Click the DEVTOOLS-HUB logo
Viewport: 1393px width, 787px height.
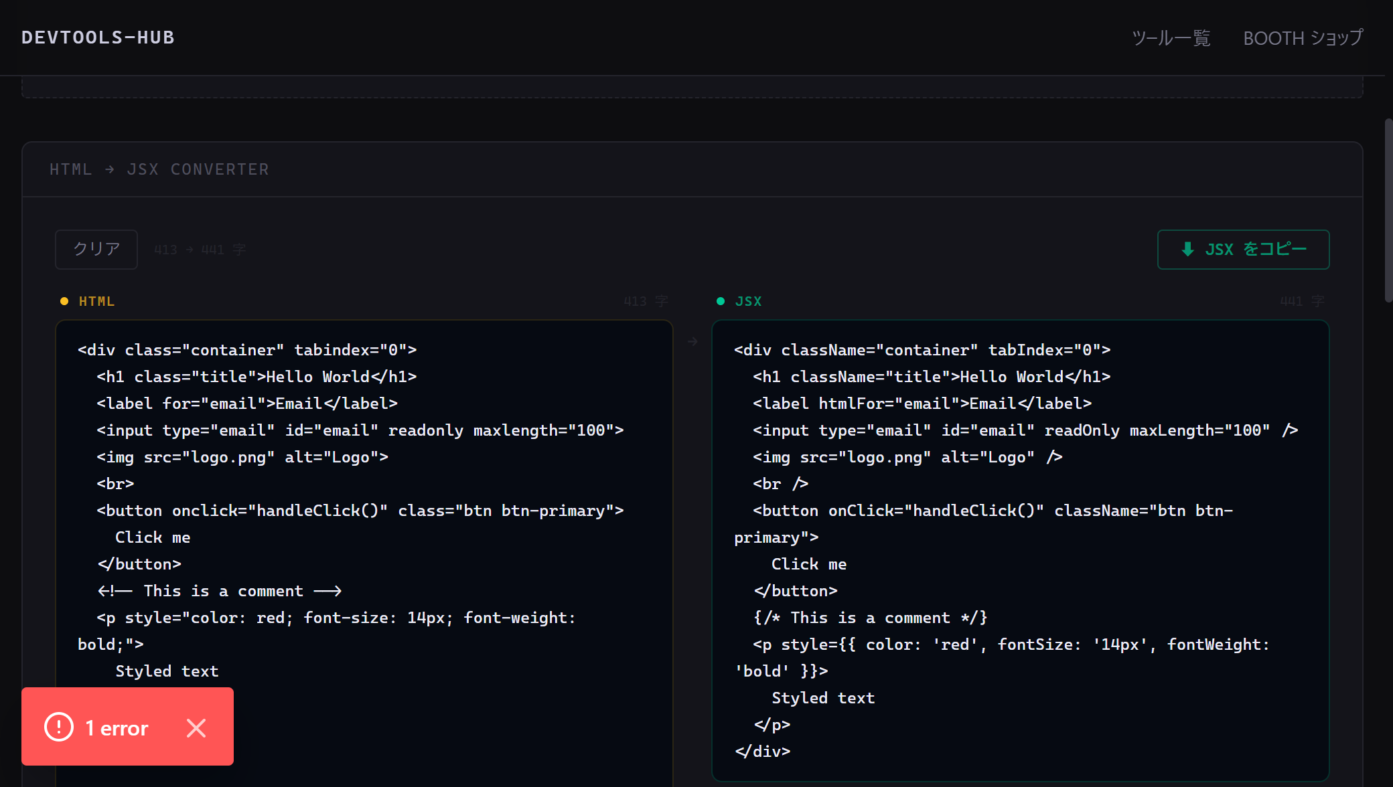pyautogui.click(x=98, y=37)
